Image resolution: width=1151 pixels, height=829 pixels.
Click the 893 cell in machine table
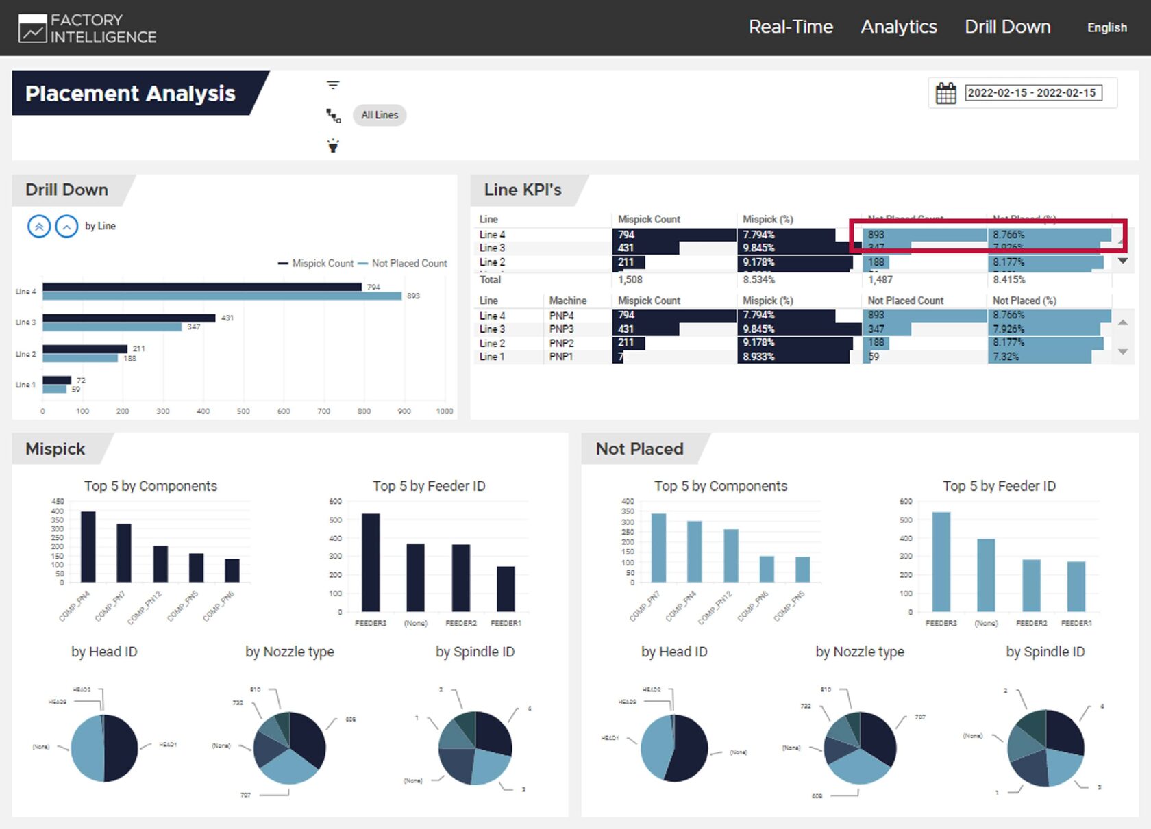(925, 316)
